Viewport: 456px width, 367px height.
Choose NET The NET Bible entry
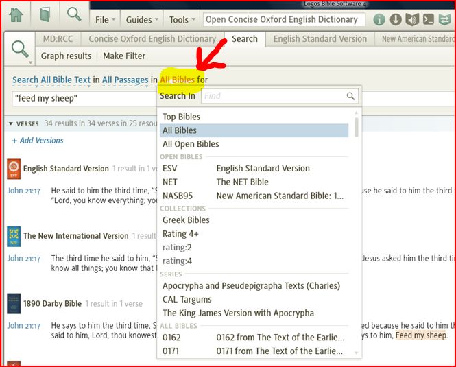click(x=254, y=182)
